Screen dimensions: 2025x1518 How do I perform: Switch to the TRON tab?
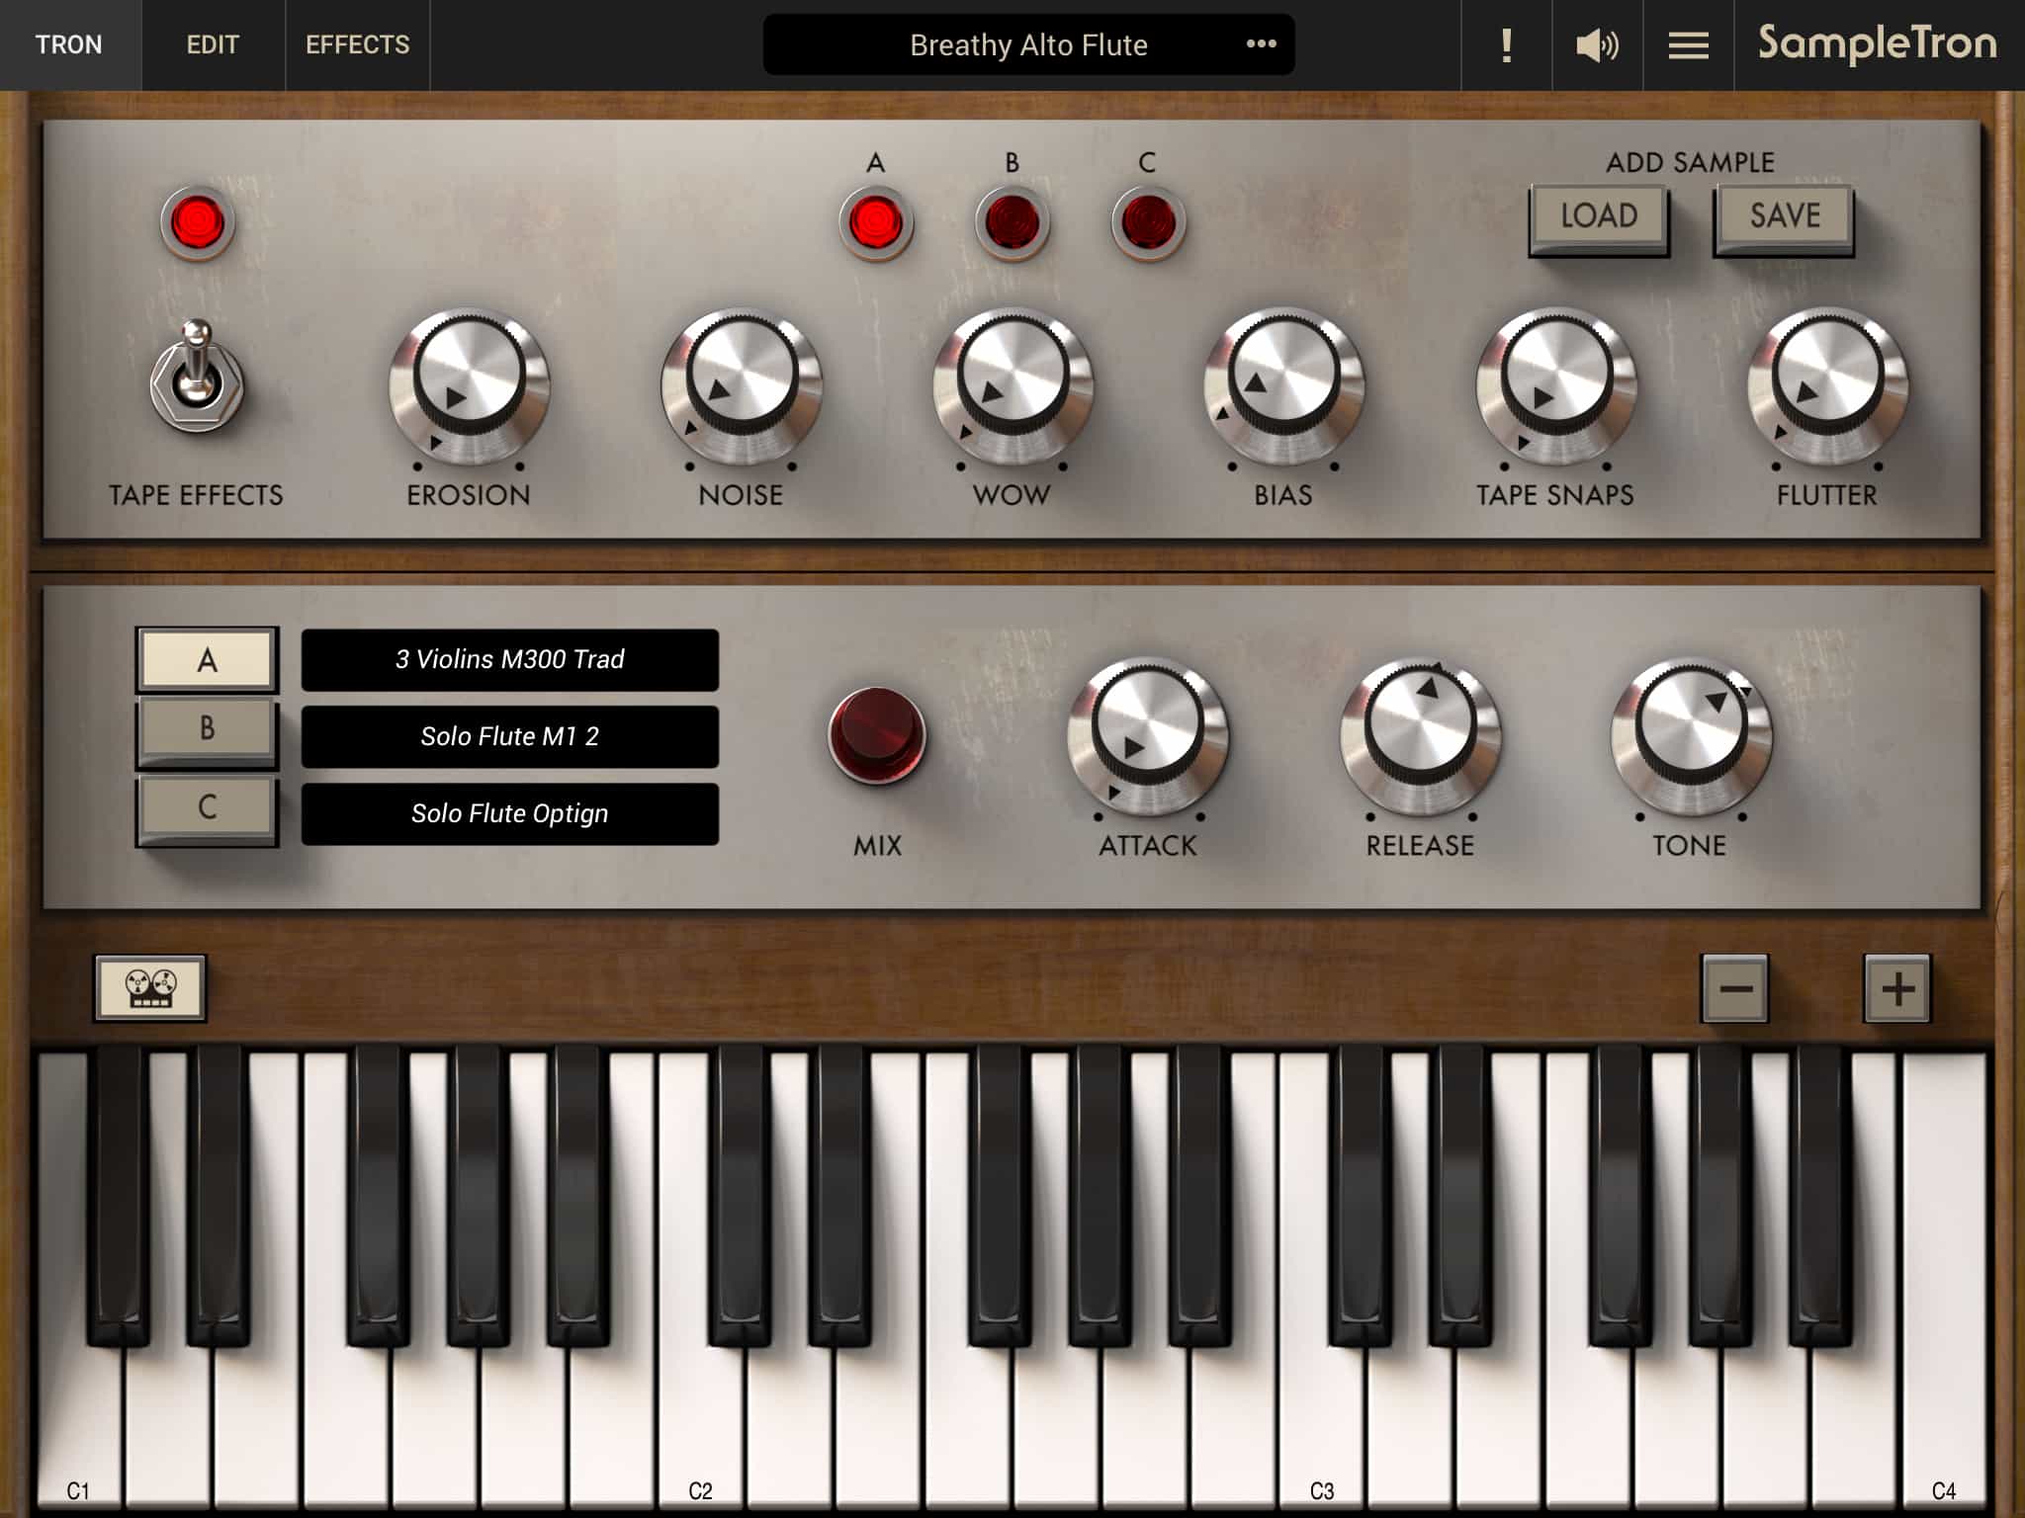69,45
